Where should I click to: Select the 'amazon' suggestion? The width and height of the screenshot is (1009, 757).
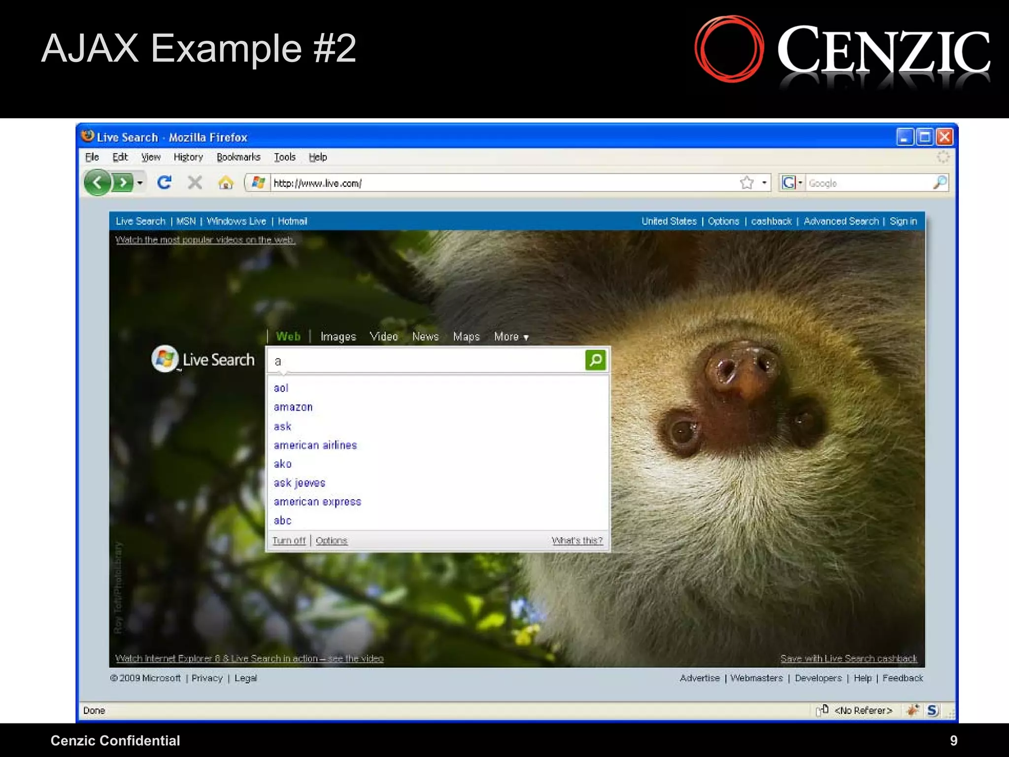tap(293, 407)
